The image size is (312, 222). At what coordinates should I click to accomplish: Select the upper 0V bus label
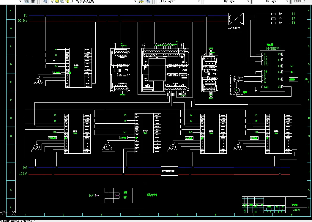(x=26, y=15)
